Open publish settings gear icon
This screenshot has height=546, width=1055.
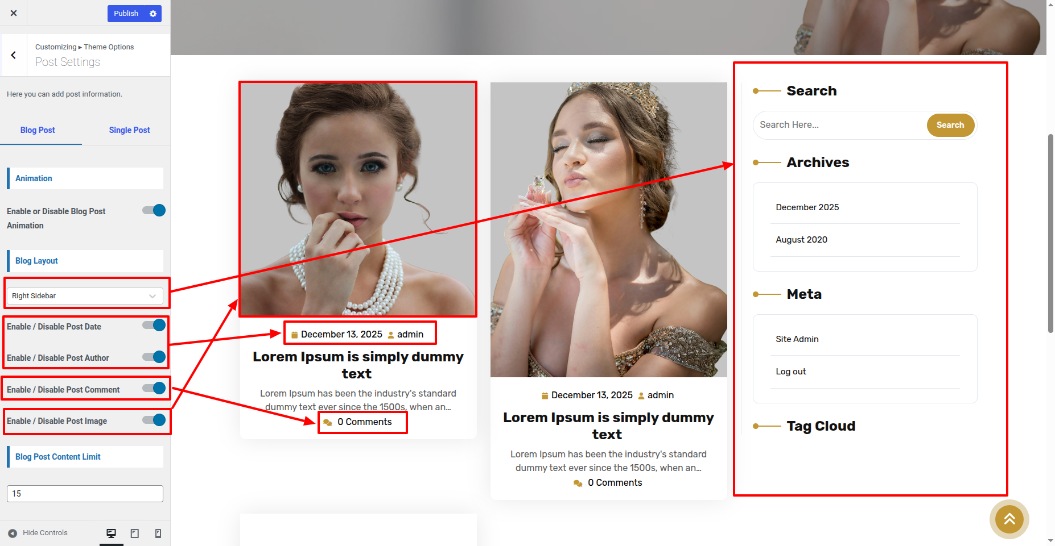(153, 14)
